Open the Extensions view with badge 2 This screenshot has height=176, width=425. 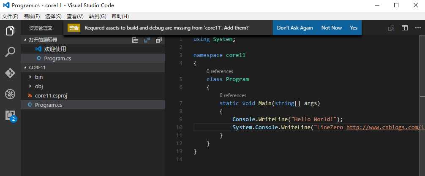(11, 116)
